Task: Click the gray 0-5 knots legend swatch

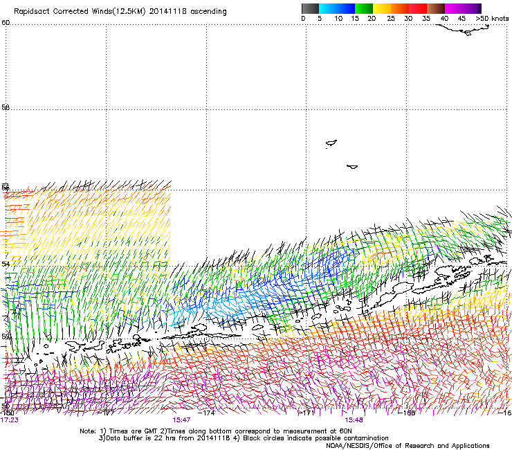Action: [310, 8]
